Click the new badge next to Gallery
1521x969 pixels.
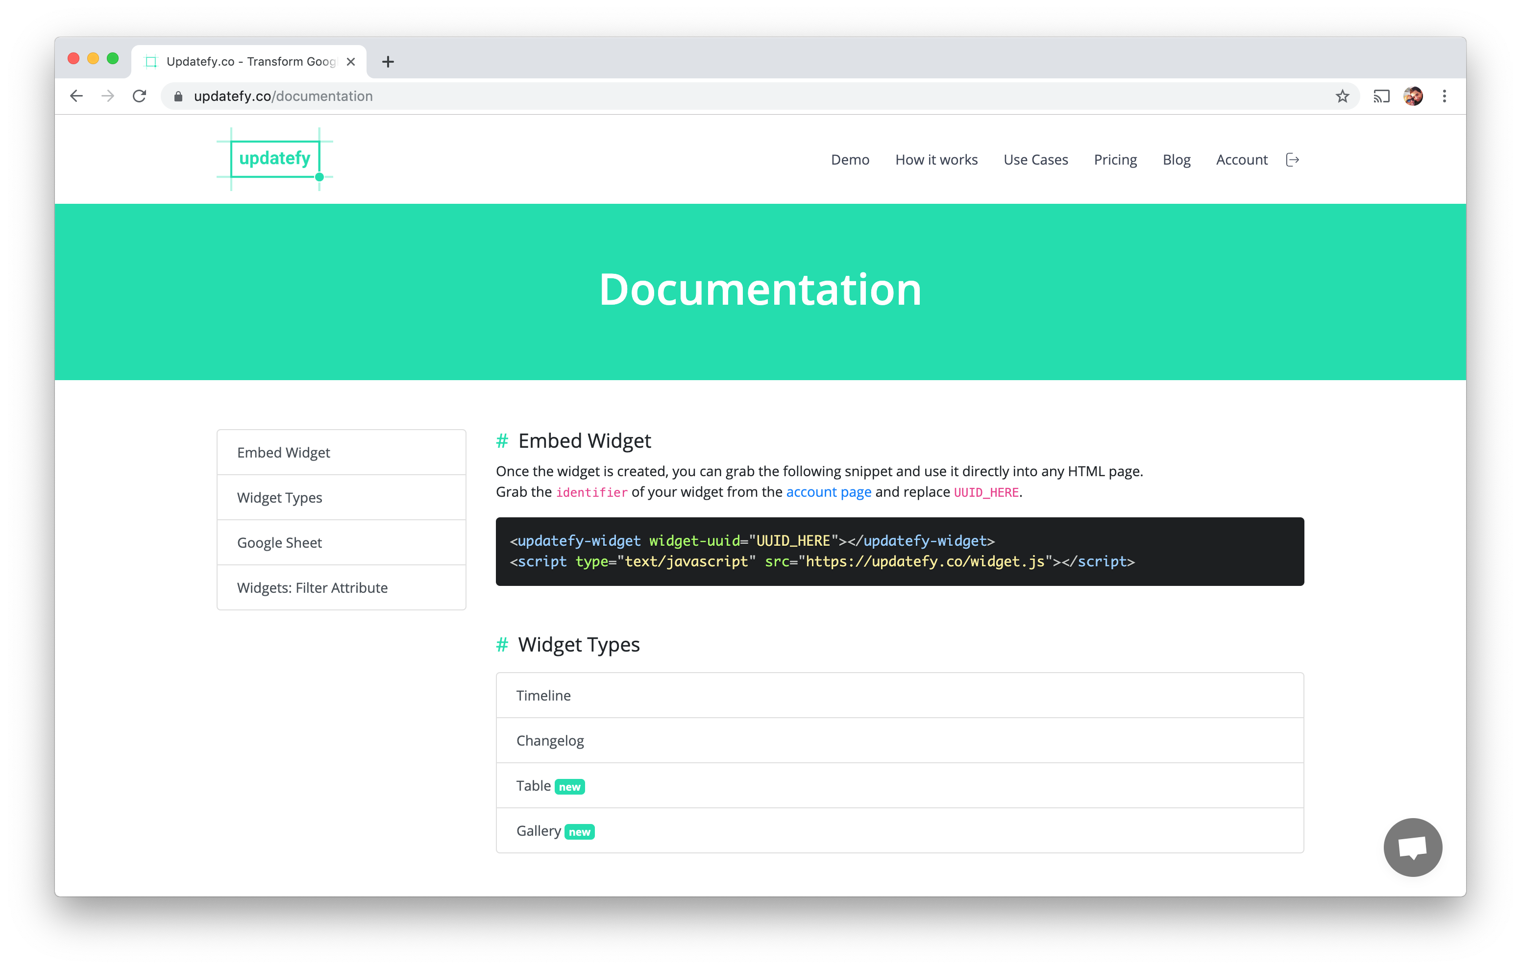[579, 831]
